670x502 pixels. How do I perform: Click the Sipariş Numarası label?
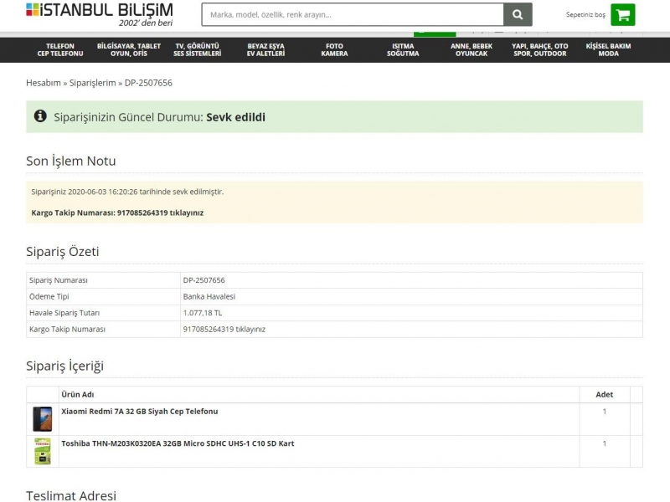(x=58, y=280)
